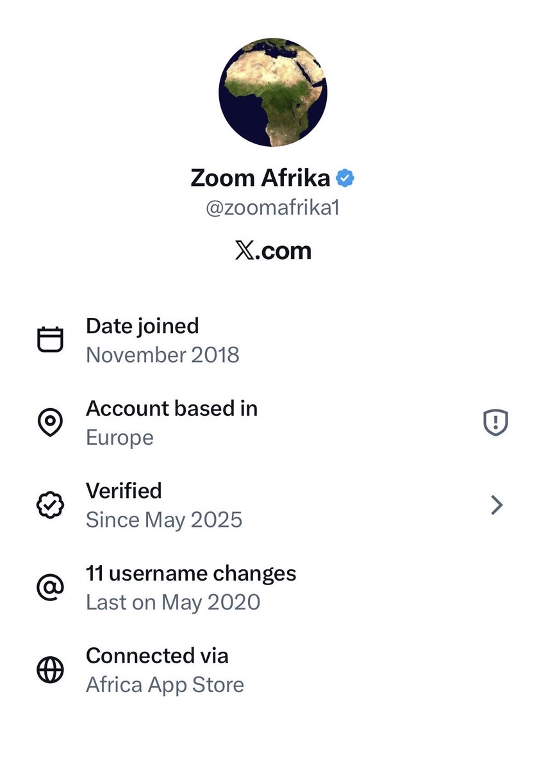Tap the Africa globe profile picture
This screenshot has height=769, width=546.
tap(273, 92)
